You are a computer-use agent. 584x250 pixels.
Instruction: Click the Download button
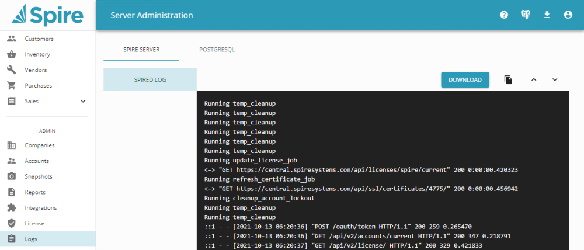point(465,80)
